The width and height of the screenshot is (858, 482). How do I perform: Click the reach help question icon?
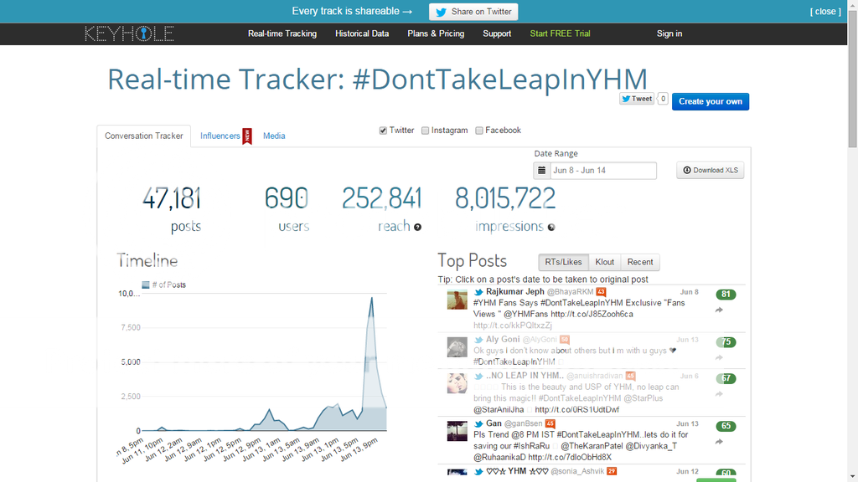point(417,228)
